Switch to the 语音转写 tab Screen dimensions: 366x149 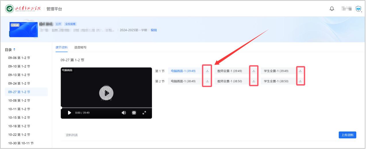click(x=80, y=48)
